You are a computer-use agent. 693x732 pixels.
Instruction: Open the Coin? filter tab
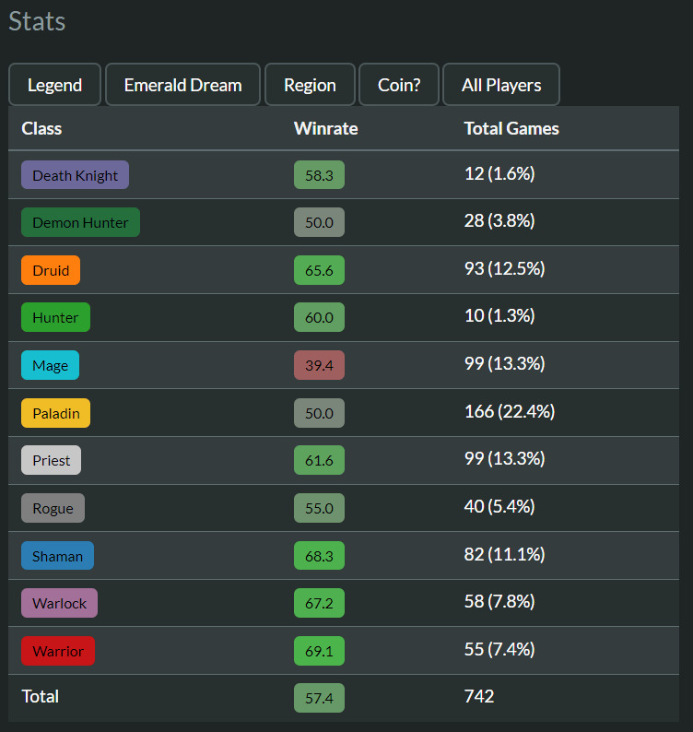pos(399,85)
